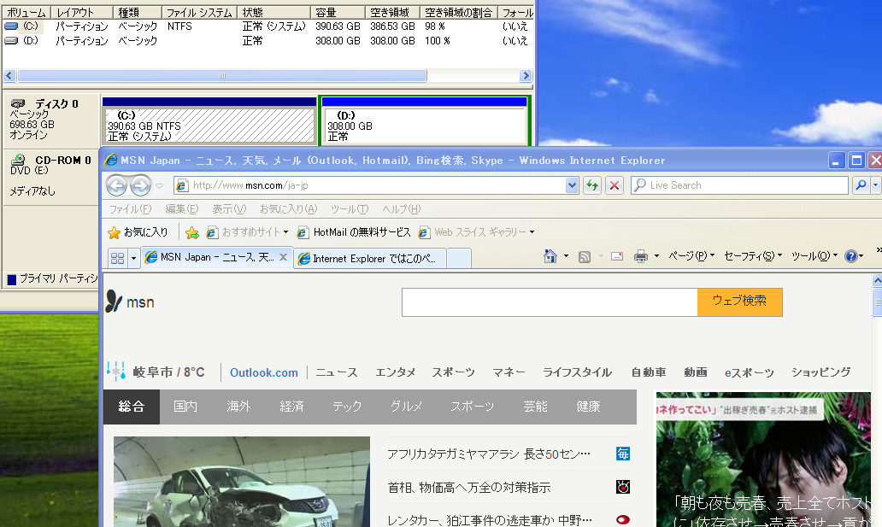882x527 pixels.
Task: Click the Read Mail envelope icon
Action: pos(617,256)
